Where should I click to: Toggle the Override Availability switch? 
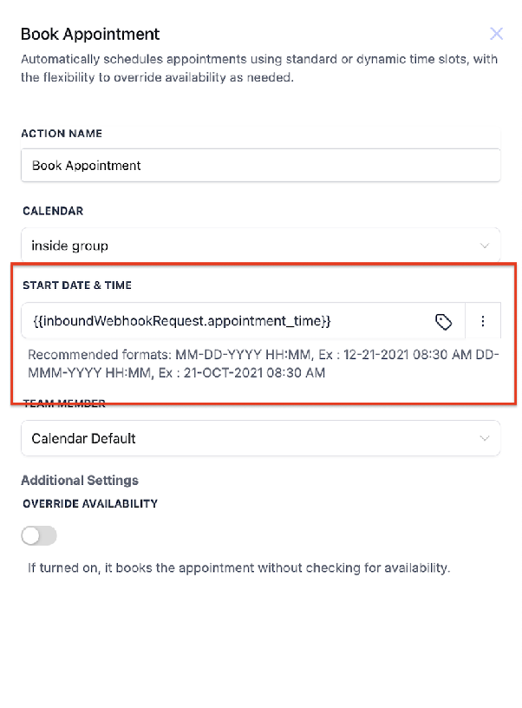[39, 536]
